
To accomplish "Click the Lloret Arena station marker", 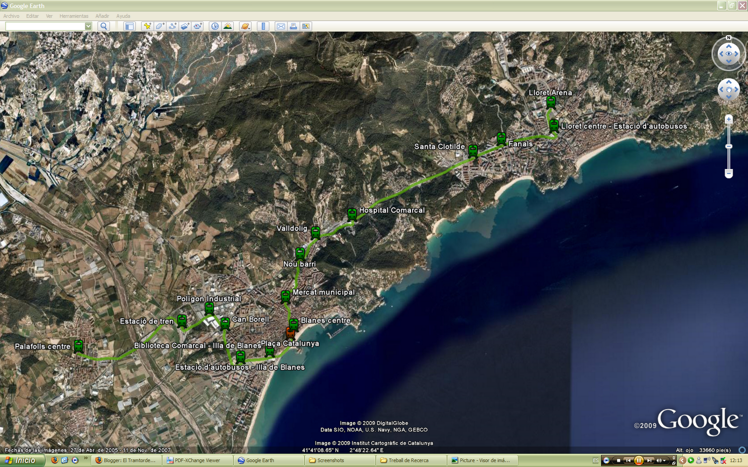I will [x=551, y=102].
